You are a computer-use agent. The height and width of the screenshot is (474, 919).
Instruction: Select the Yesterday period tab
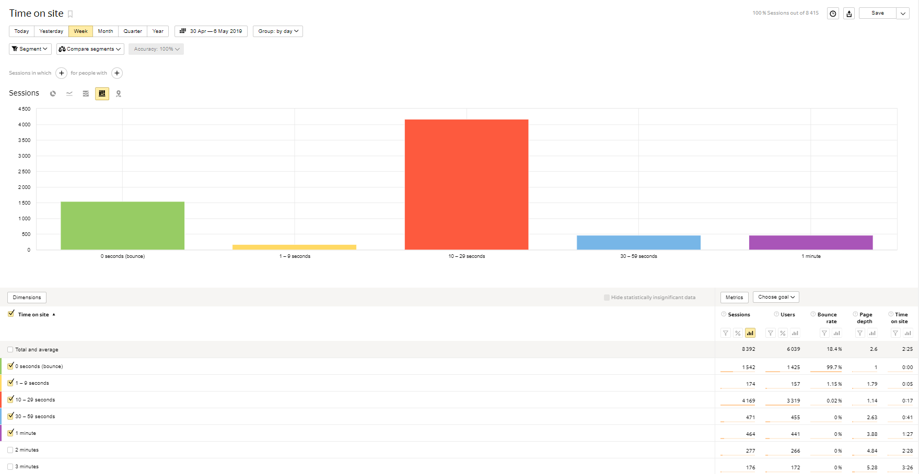tap(51, 31)
